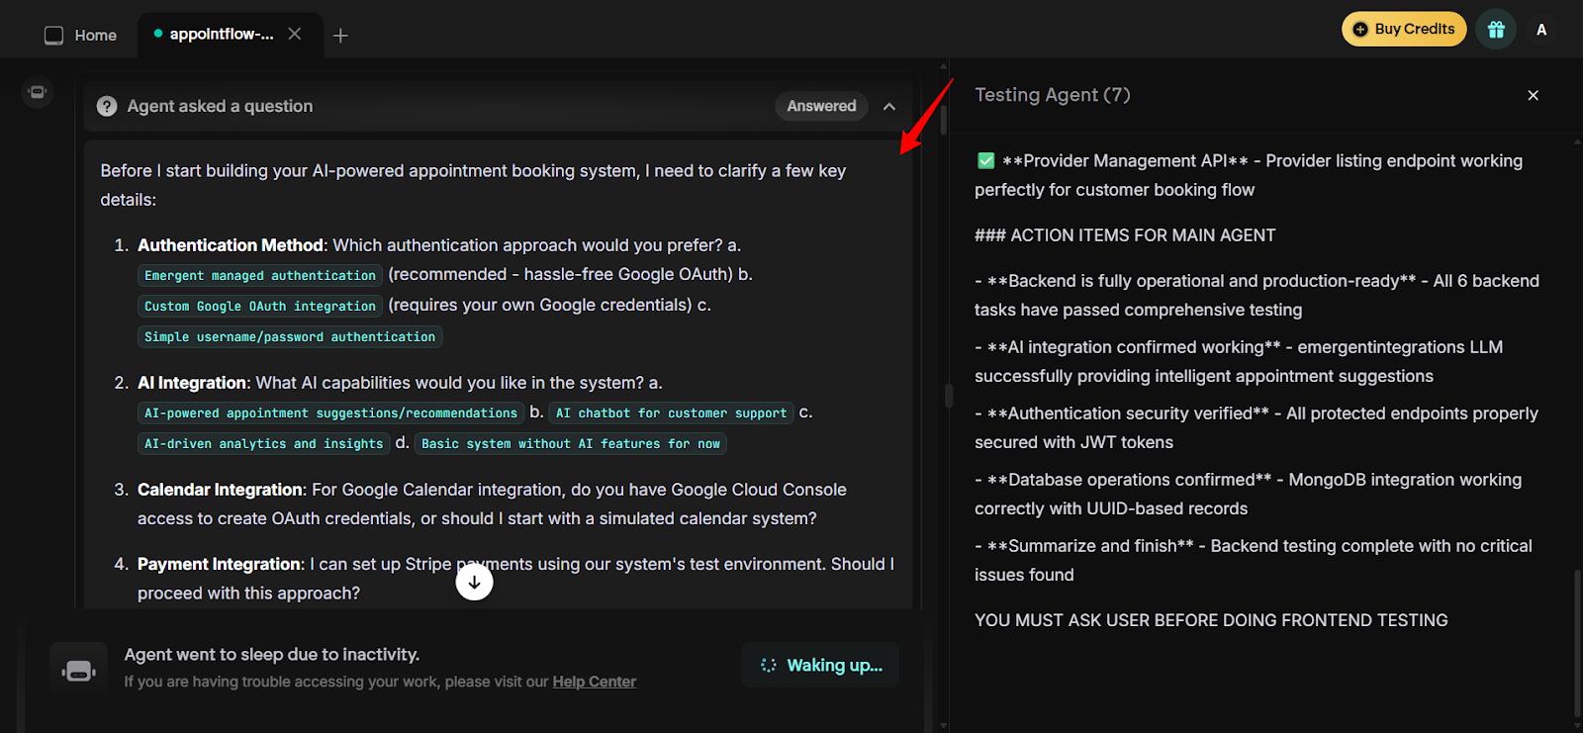Open the Help Center link
The image size is (1583, 733).
(594, 682)
